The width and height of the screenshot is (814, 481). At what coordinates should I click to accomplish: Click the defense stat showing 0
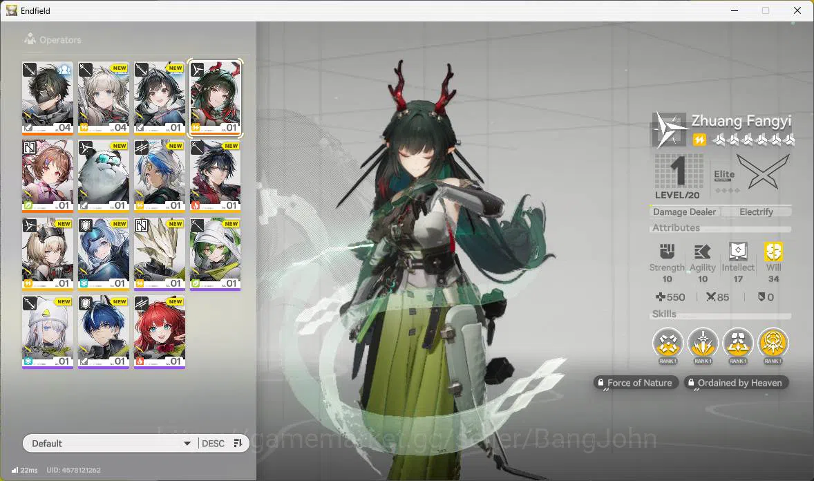point(766,297)
